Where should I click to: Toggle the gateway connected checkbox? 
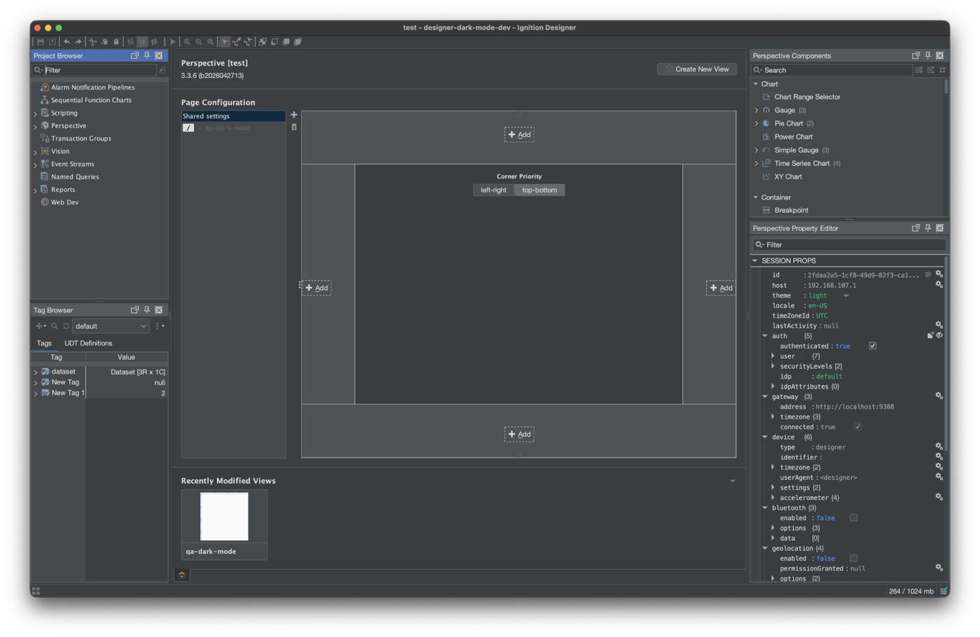857,427
